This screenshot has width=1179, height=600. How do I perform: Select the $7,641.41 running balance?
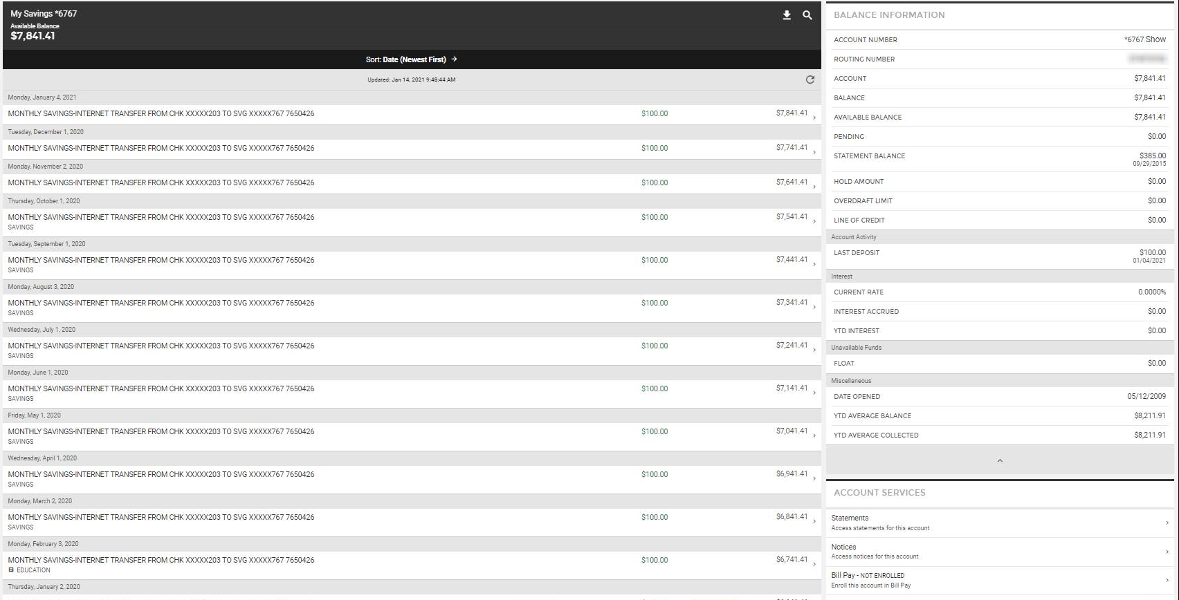coord(792,182)
